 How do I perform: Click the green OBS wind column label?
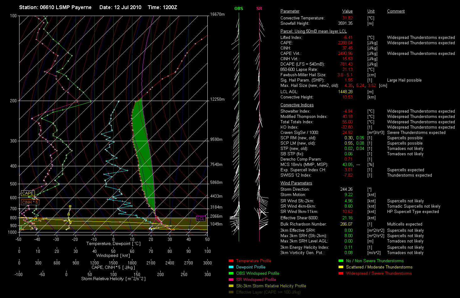pyautogui.click(x=239, y=9)
